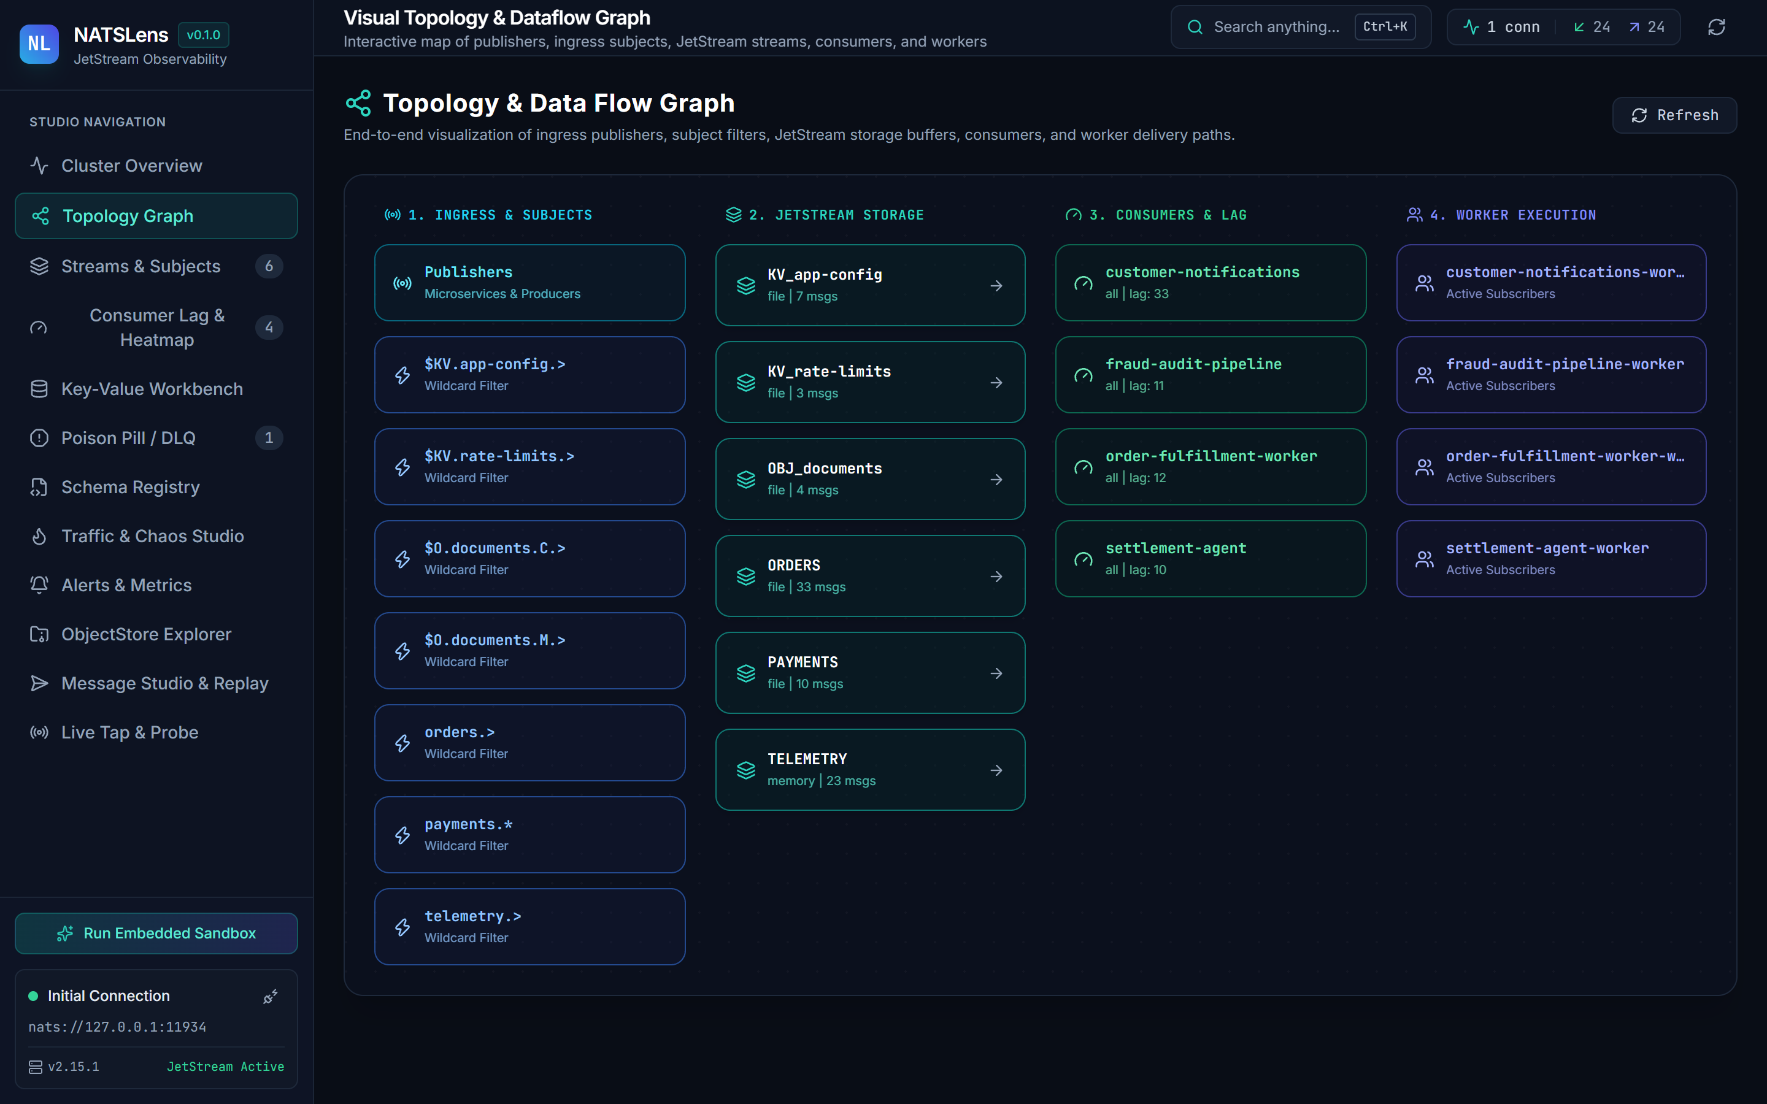The width and height of the screenshot is (1767, 1104).
Task: Click the gauge icon on settlement-agent consumer
Action: coord(1084,559)
